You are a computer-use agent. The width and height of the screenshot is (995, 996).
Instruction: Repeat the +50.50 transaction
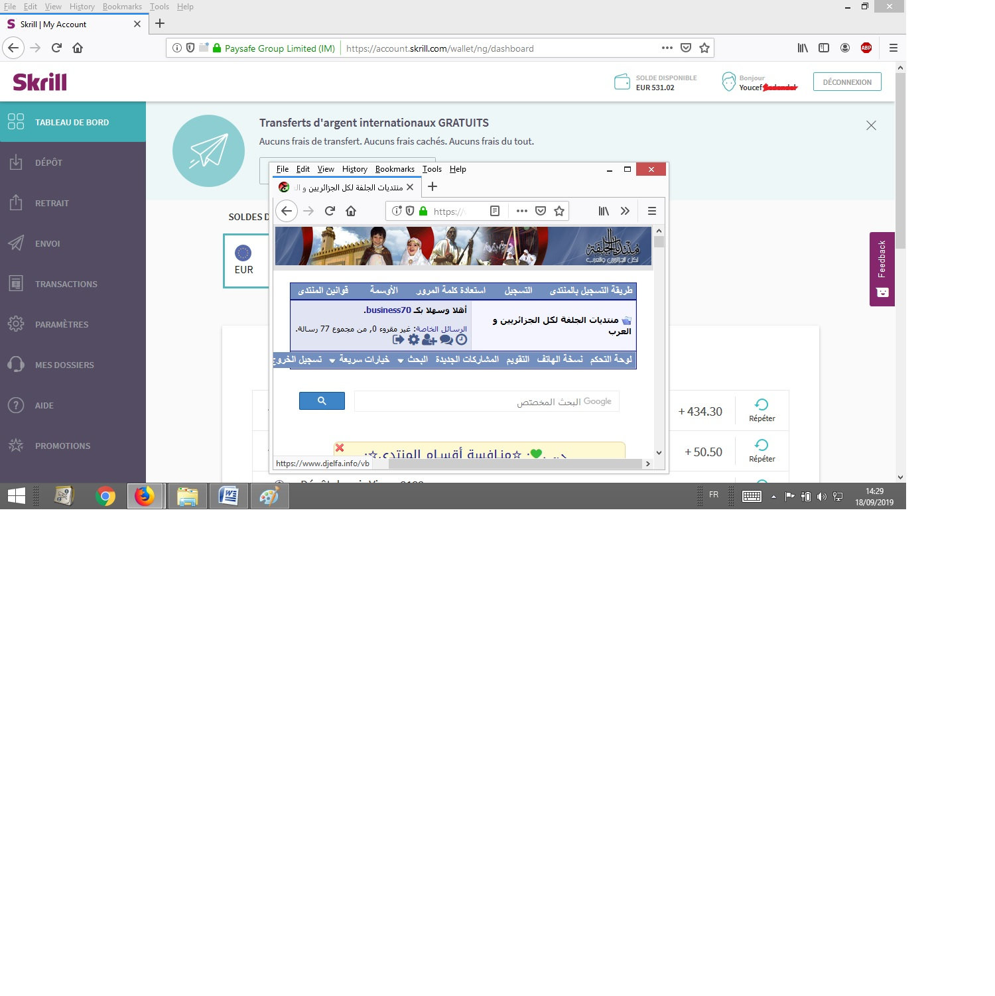[762, 451]
